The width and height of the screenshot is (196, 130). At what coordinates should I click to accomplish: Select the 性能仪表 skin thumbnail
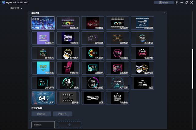68,23
